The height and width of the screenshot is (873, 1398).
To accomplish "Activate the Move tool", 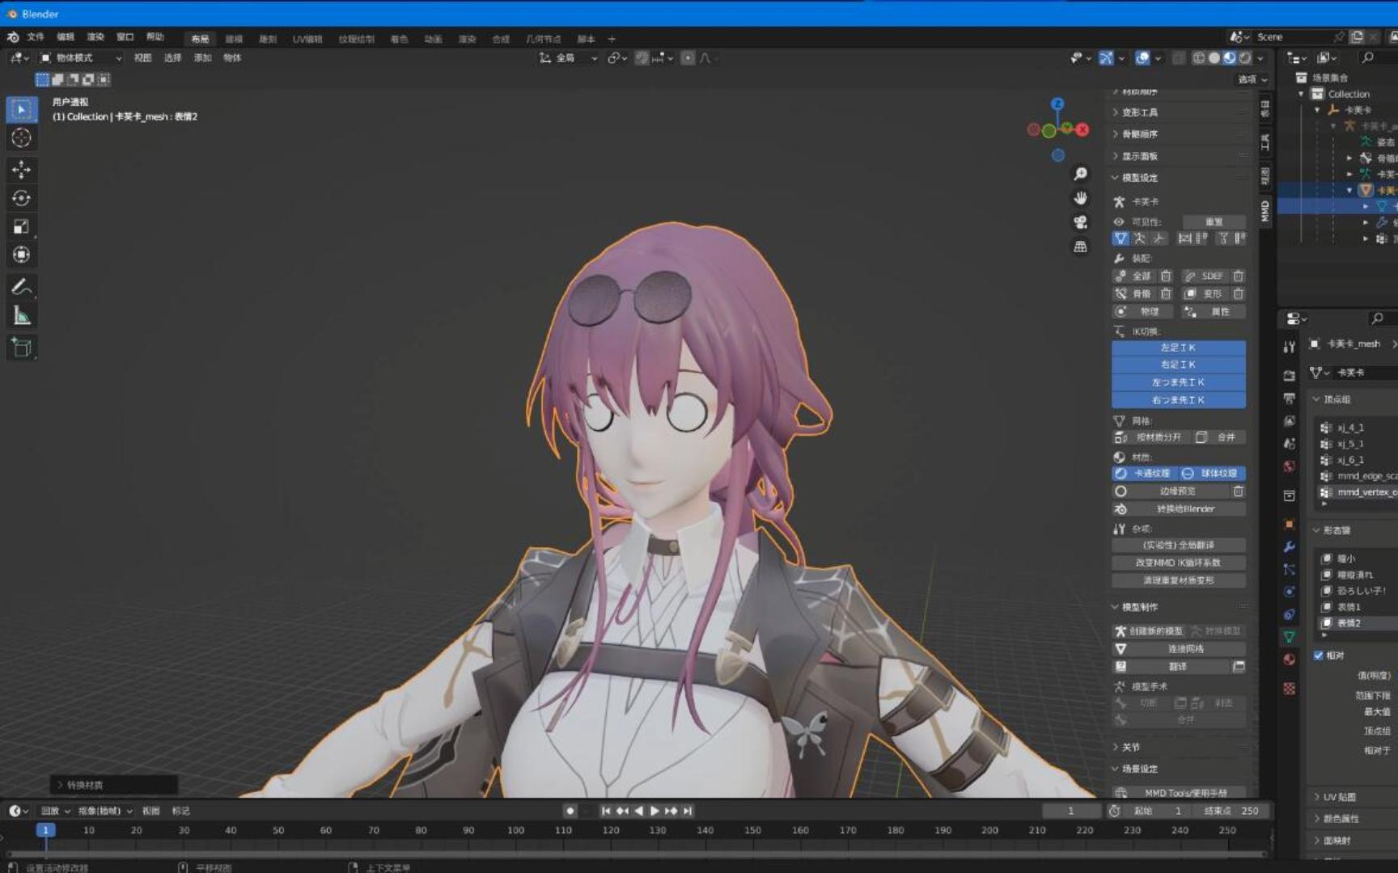I will [x=22, y=169].
